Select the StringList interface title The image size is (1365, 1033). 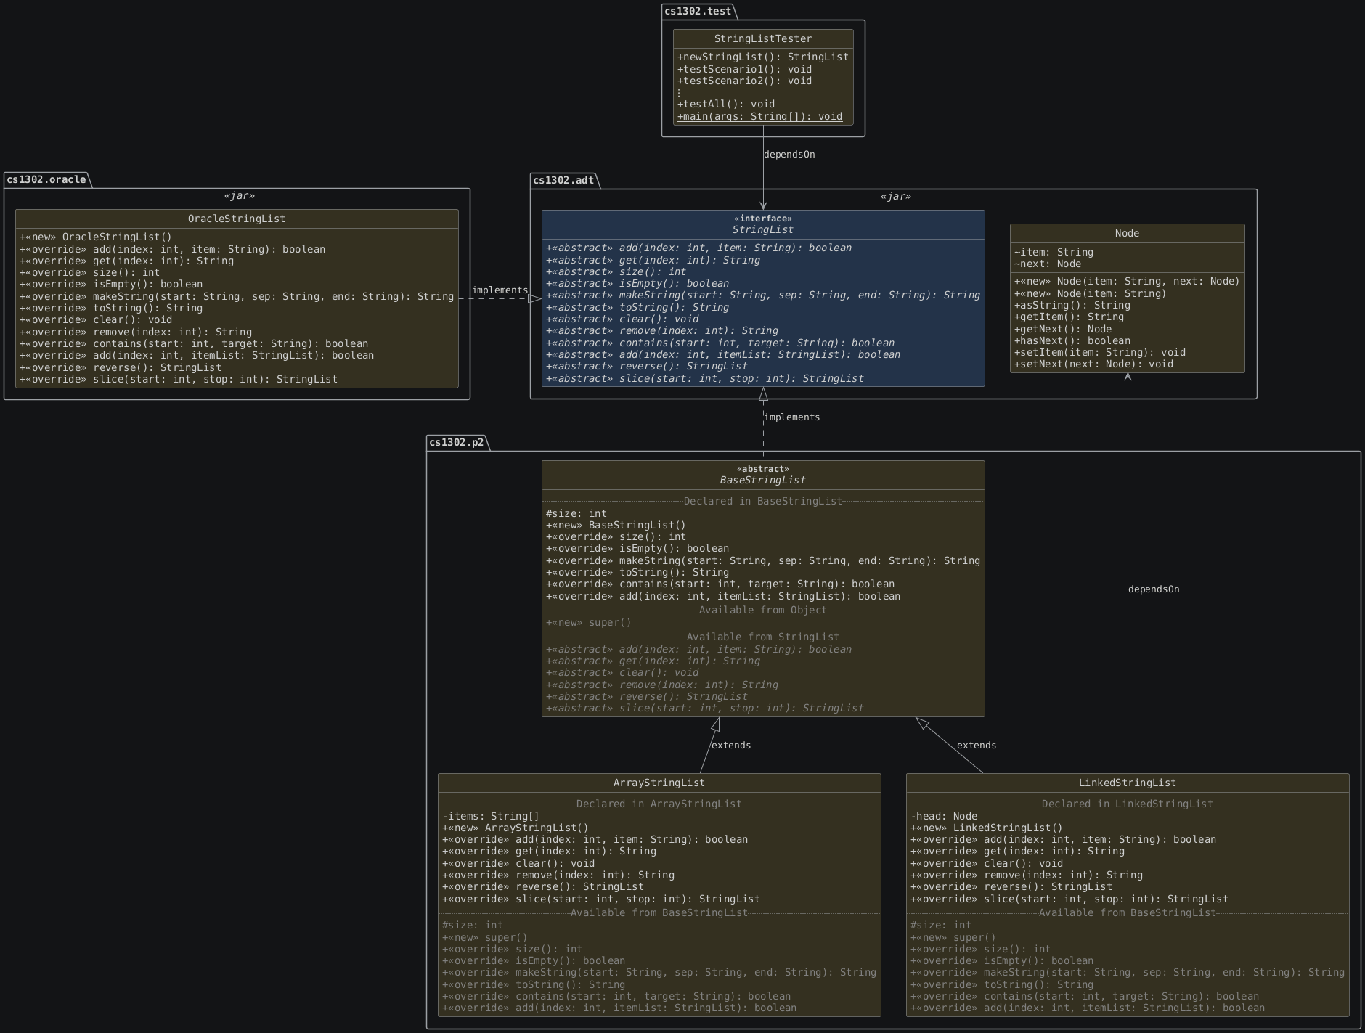pos(763,230)
